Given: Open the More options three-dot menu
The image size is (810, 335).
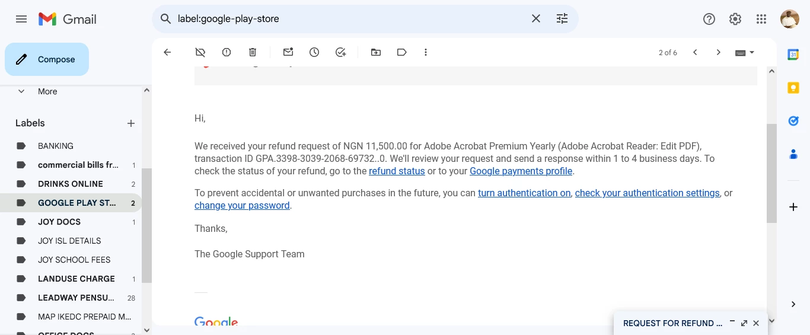Looking at the screenshot, I should [x=426, y=52].
